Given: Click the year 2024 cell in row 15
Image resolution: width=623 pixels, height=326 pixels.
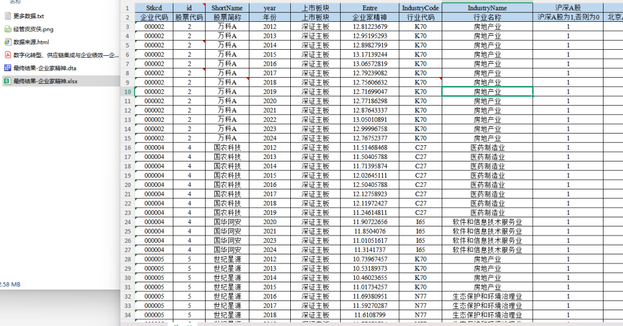Looking at the screenshot, I should coord(270,138).
